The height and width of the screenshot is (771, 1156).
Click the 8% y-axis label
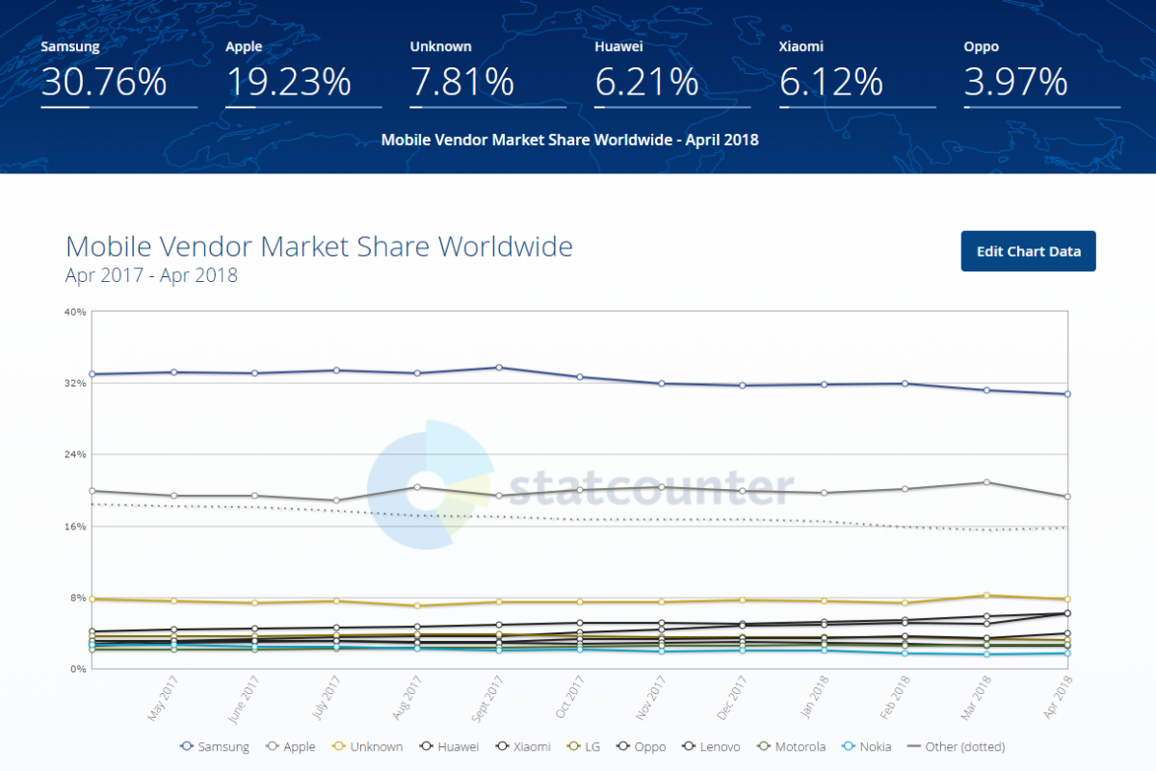click(x=79, y=598)
